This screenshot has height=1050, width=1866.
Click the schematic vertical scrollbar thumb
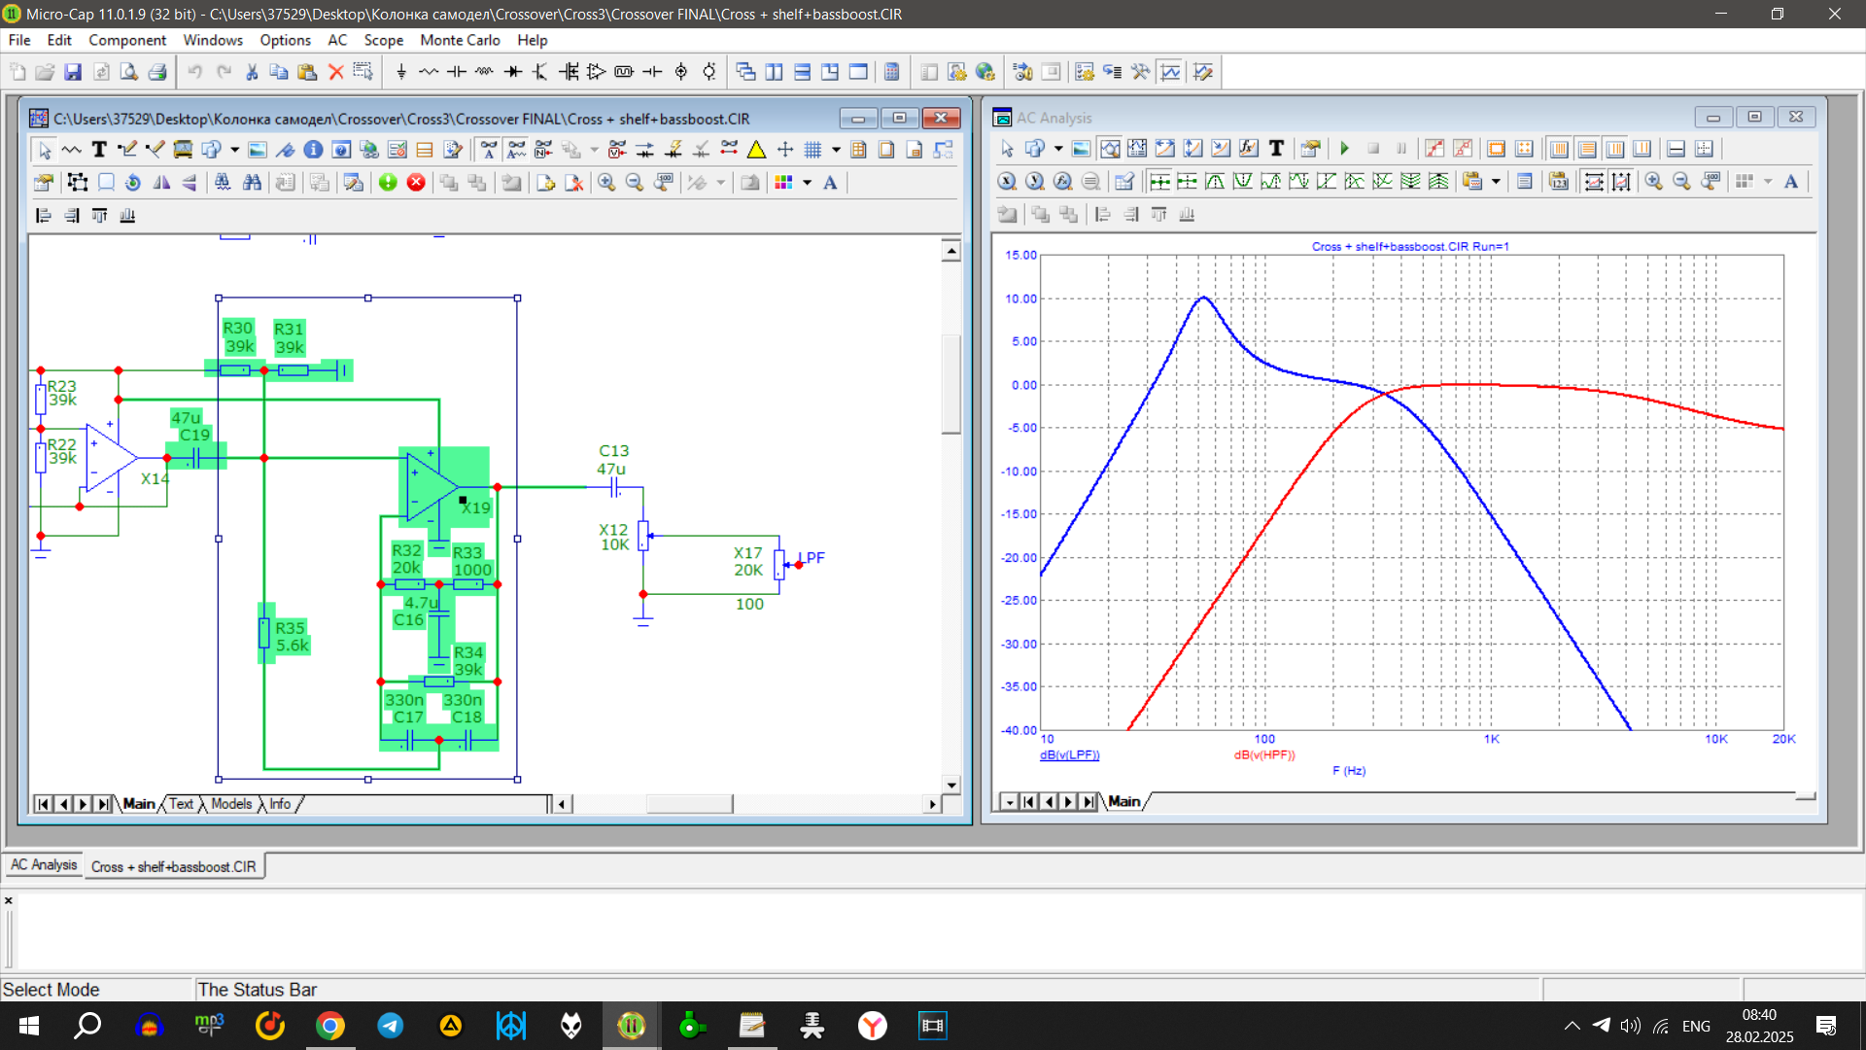coord(951,384)
